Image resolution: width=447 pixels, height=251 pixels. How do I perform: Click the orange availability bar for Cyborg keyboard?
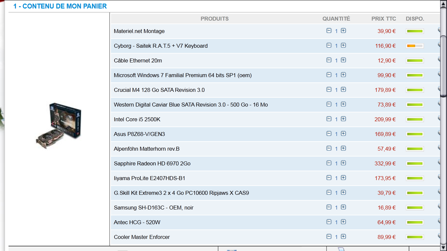(415, 46)
